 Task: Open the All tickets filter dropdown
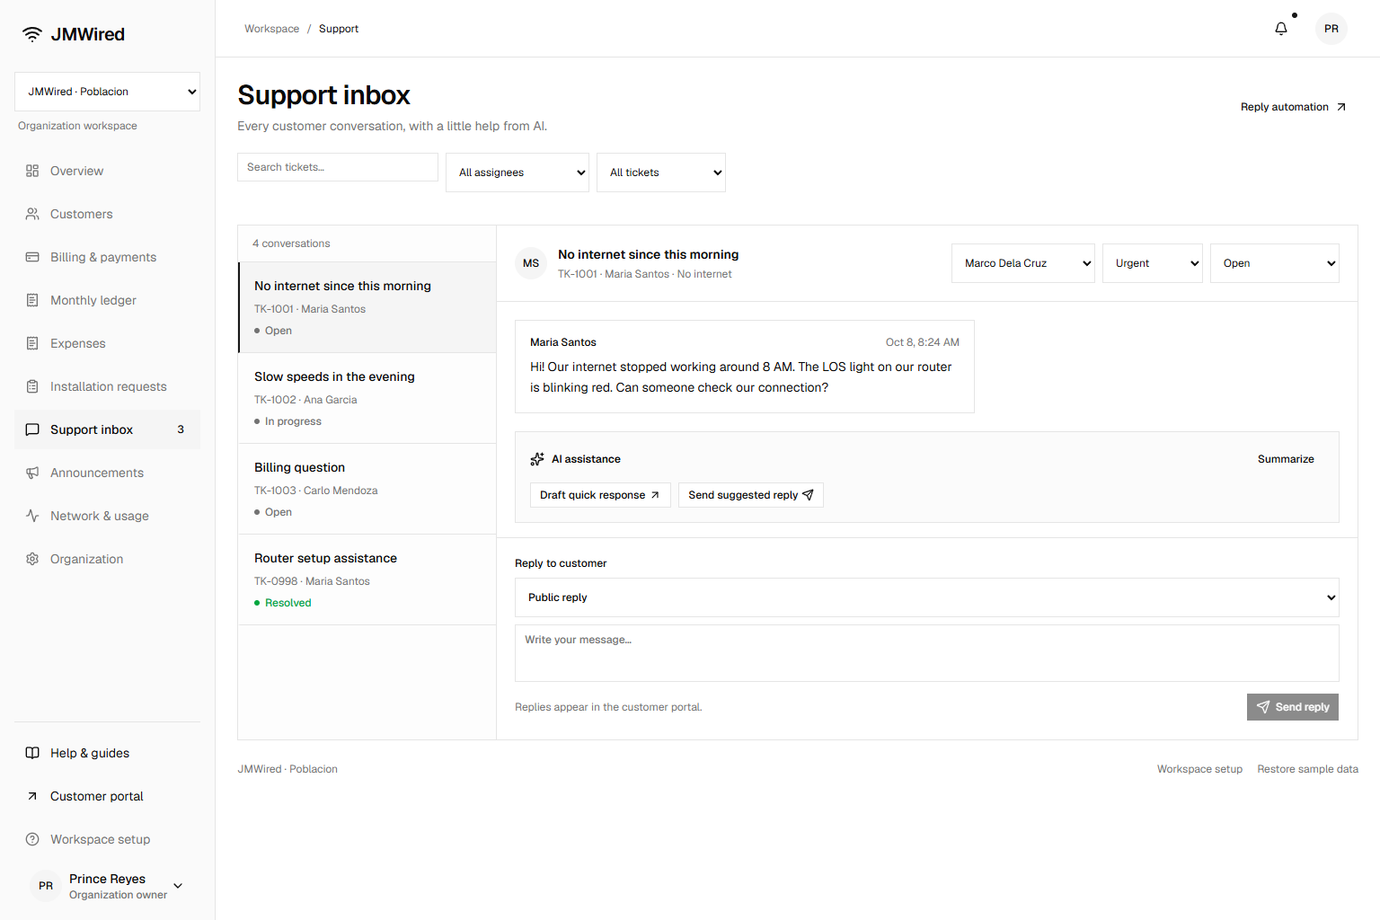[661, 172]
